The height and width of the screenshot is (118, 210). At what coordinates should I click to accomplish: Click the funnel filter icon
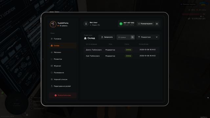point(139,37)
